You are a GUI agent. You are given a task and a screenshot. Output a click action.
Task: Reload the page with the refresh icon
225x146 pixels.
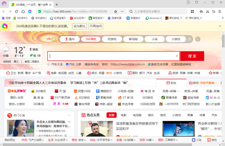[x=17, y=12]
